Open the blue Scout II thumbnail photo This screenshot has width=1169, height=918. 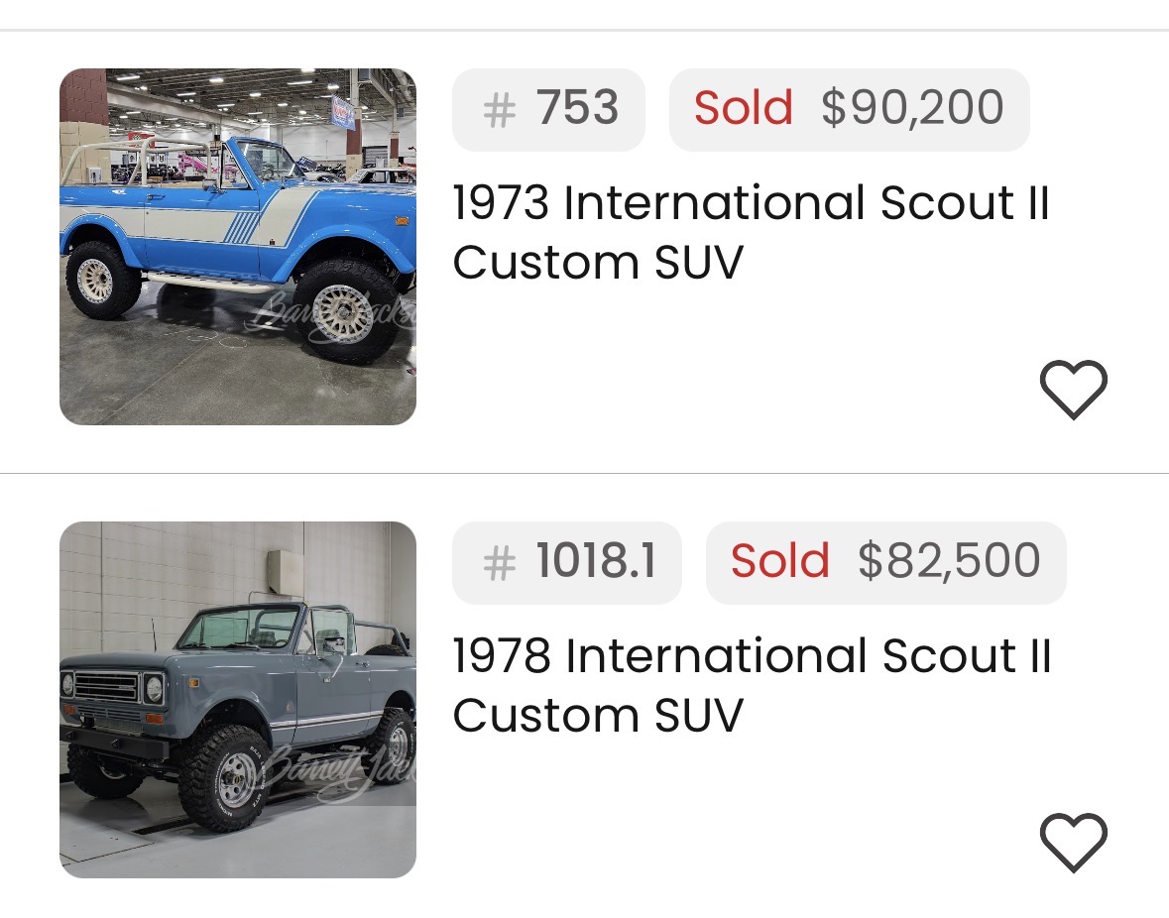(x=238, y=247)
